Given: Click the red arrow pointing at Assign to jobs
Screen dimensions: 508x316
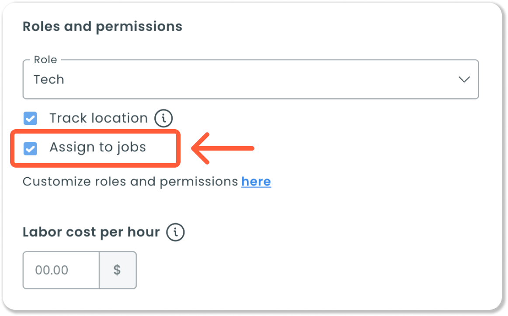Looking at the screenshot, I should click(x=223, y=149).
